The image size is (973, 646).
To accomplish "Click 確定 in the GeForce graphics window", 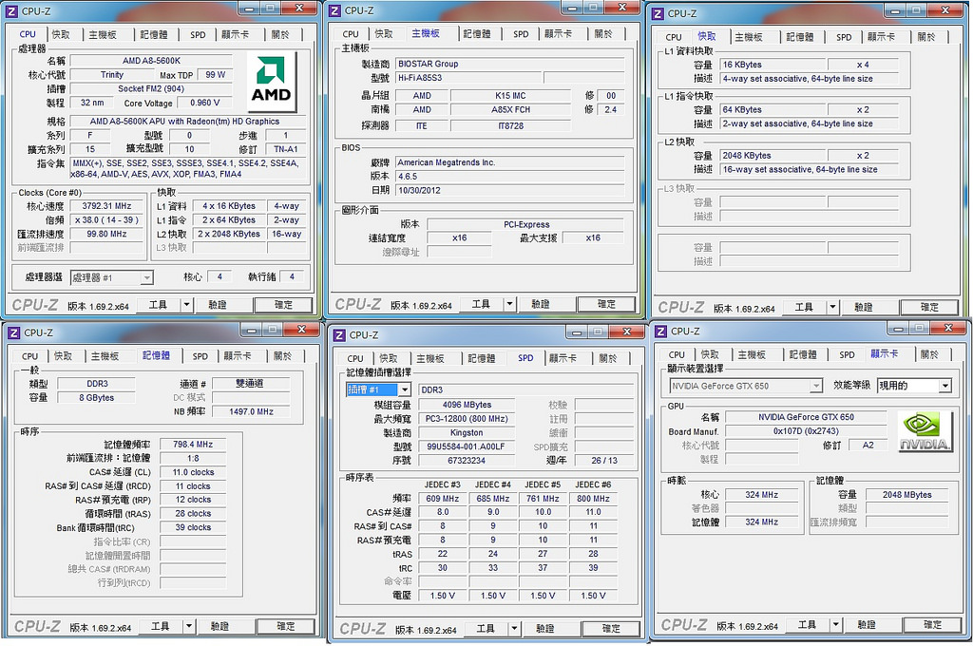I will tap(933, 624).
